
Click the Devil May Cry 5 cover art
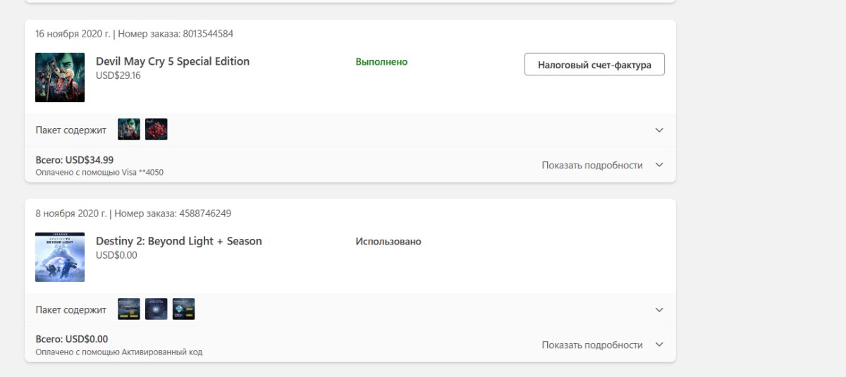60,78
